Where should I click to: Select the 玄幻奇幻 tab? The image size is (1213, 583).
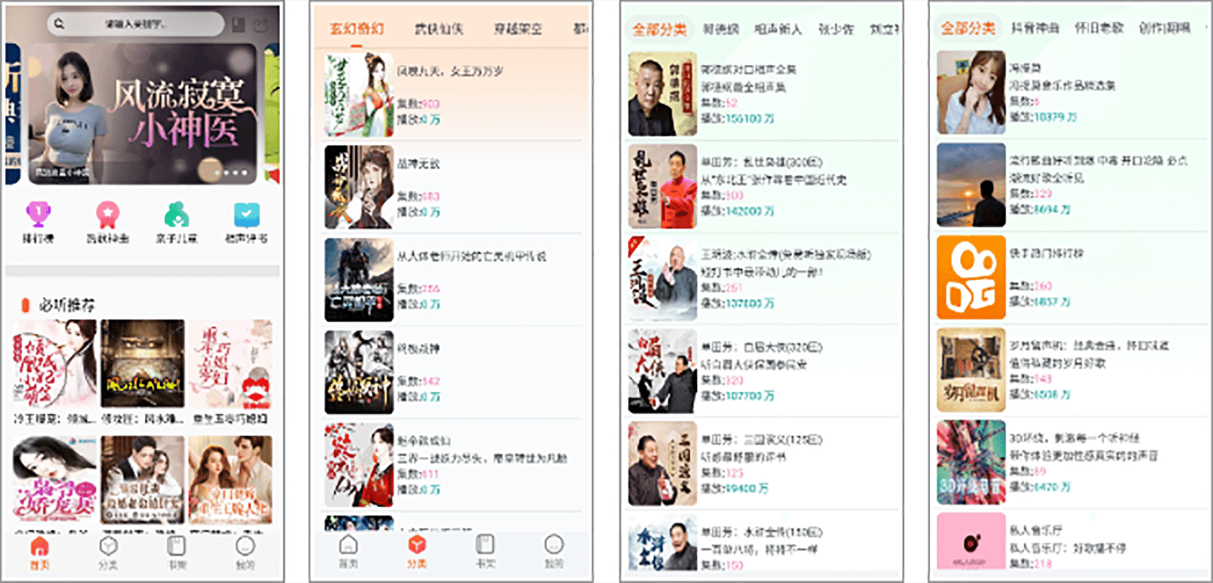359,29
